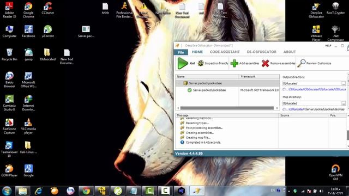Screen dimensions: 349x196
Task: Open Internet Explorer from the taskbar
Action: [x=39, y=191]
